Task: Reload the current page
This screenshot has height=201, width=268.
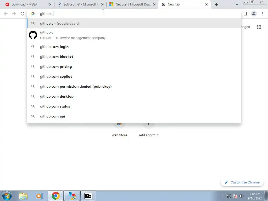Action: click(x=23, y=14)
